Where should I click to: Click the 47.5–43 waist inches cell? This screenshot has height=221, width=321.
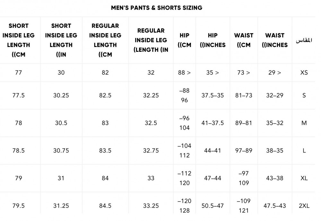(275, 206)
